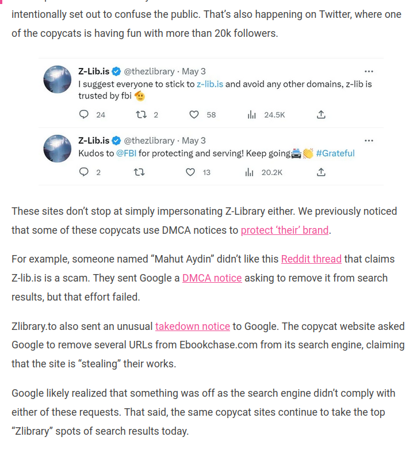Share the first tweet via upload icon

pos(321,115)
